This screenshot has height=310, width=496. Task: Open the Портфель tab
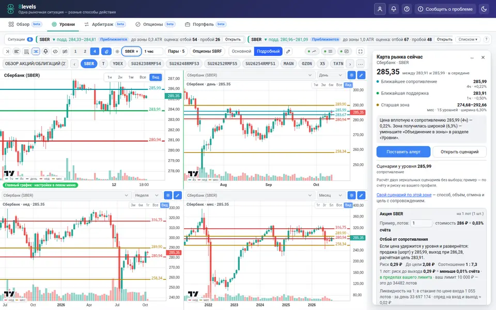205,24
